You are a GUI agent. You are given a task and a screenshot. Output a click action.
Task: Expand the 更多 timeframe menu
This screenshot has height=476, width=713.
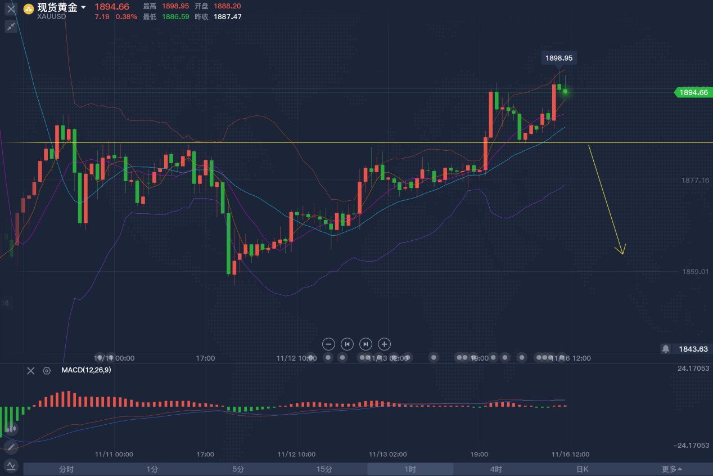coord(671,469)
